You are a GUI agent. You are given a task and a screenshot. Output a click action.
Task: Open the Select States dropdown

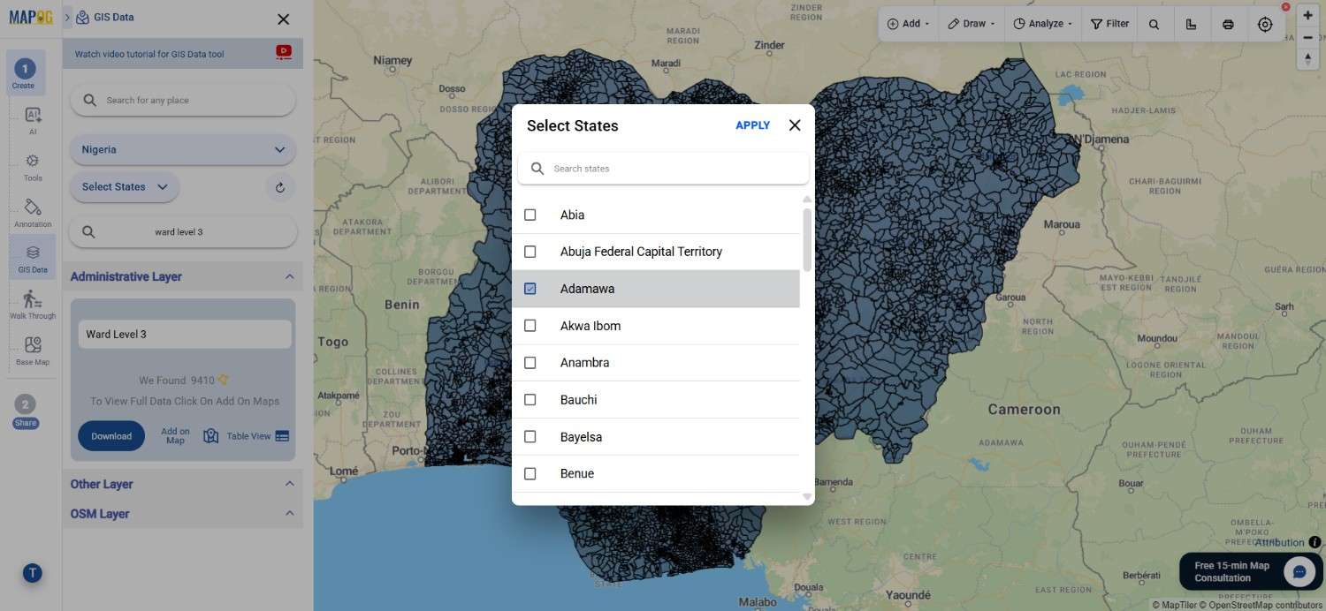125,186
